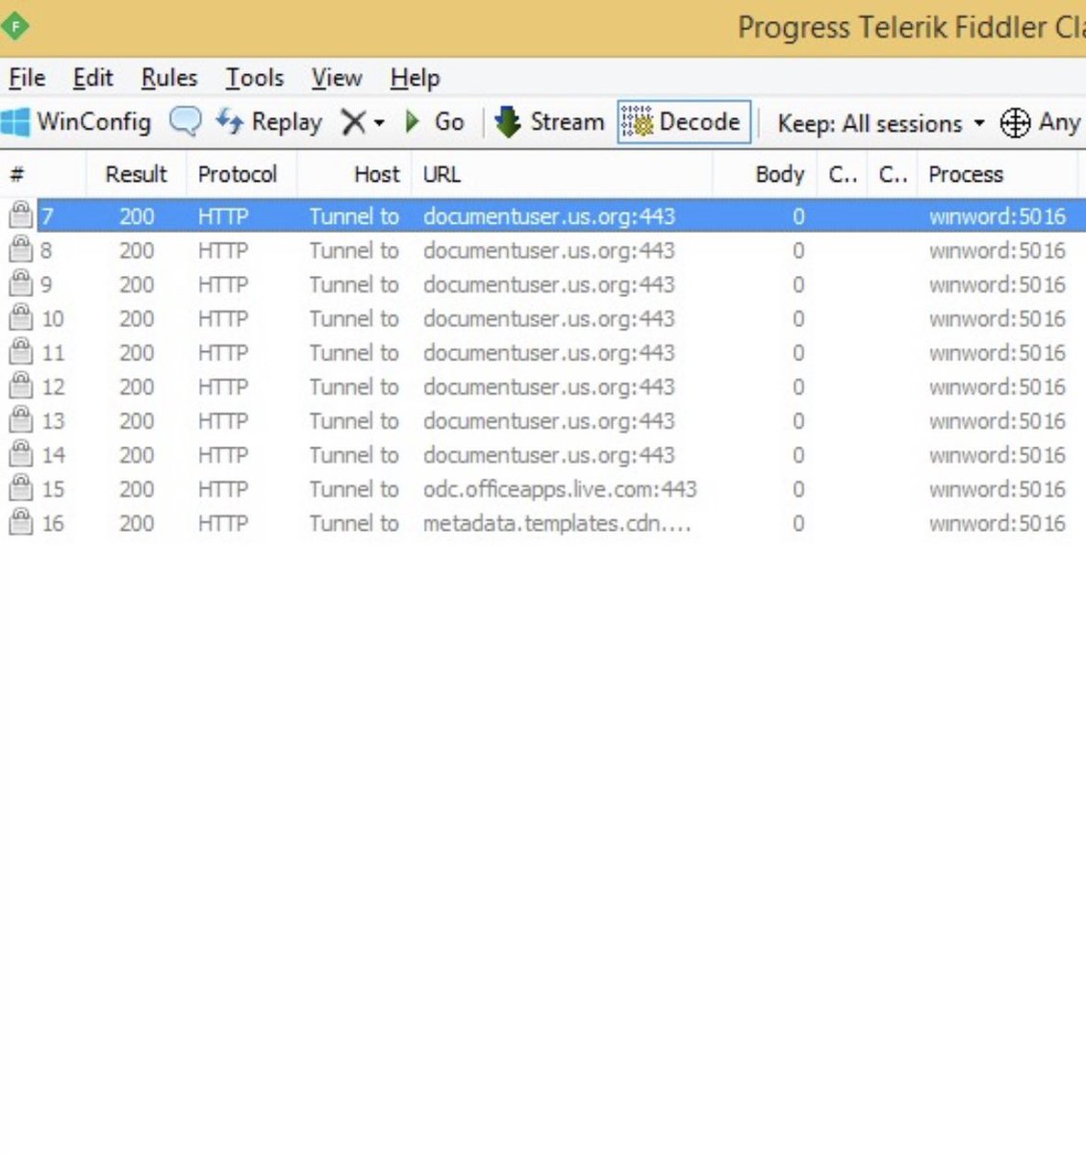Click the lock icon of session 13
1086x1154 pixels.
(19, 420)
